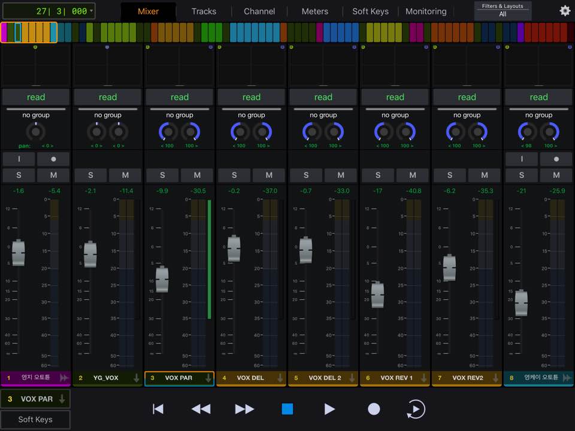Toggle loop playback icon

click(x=416, y=409)
